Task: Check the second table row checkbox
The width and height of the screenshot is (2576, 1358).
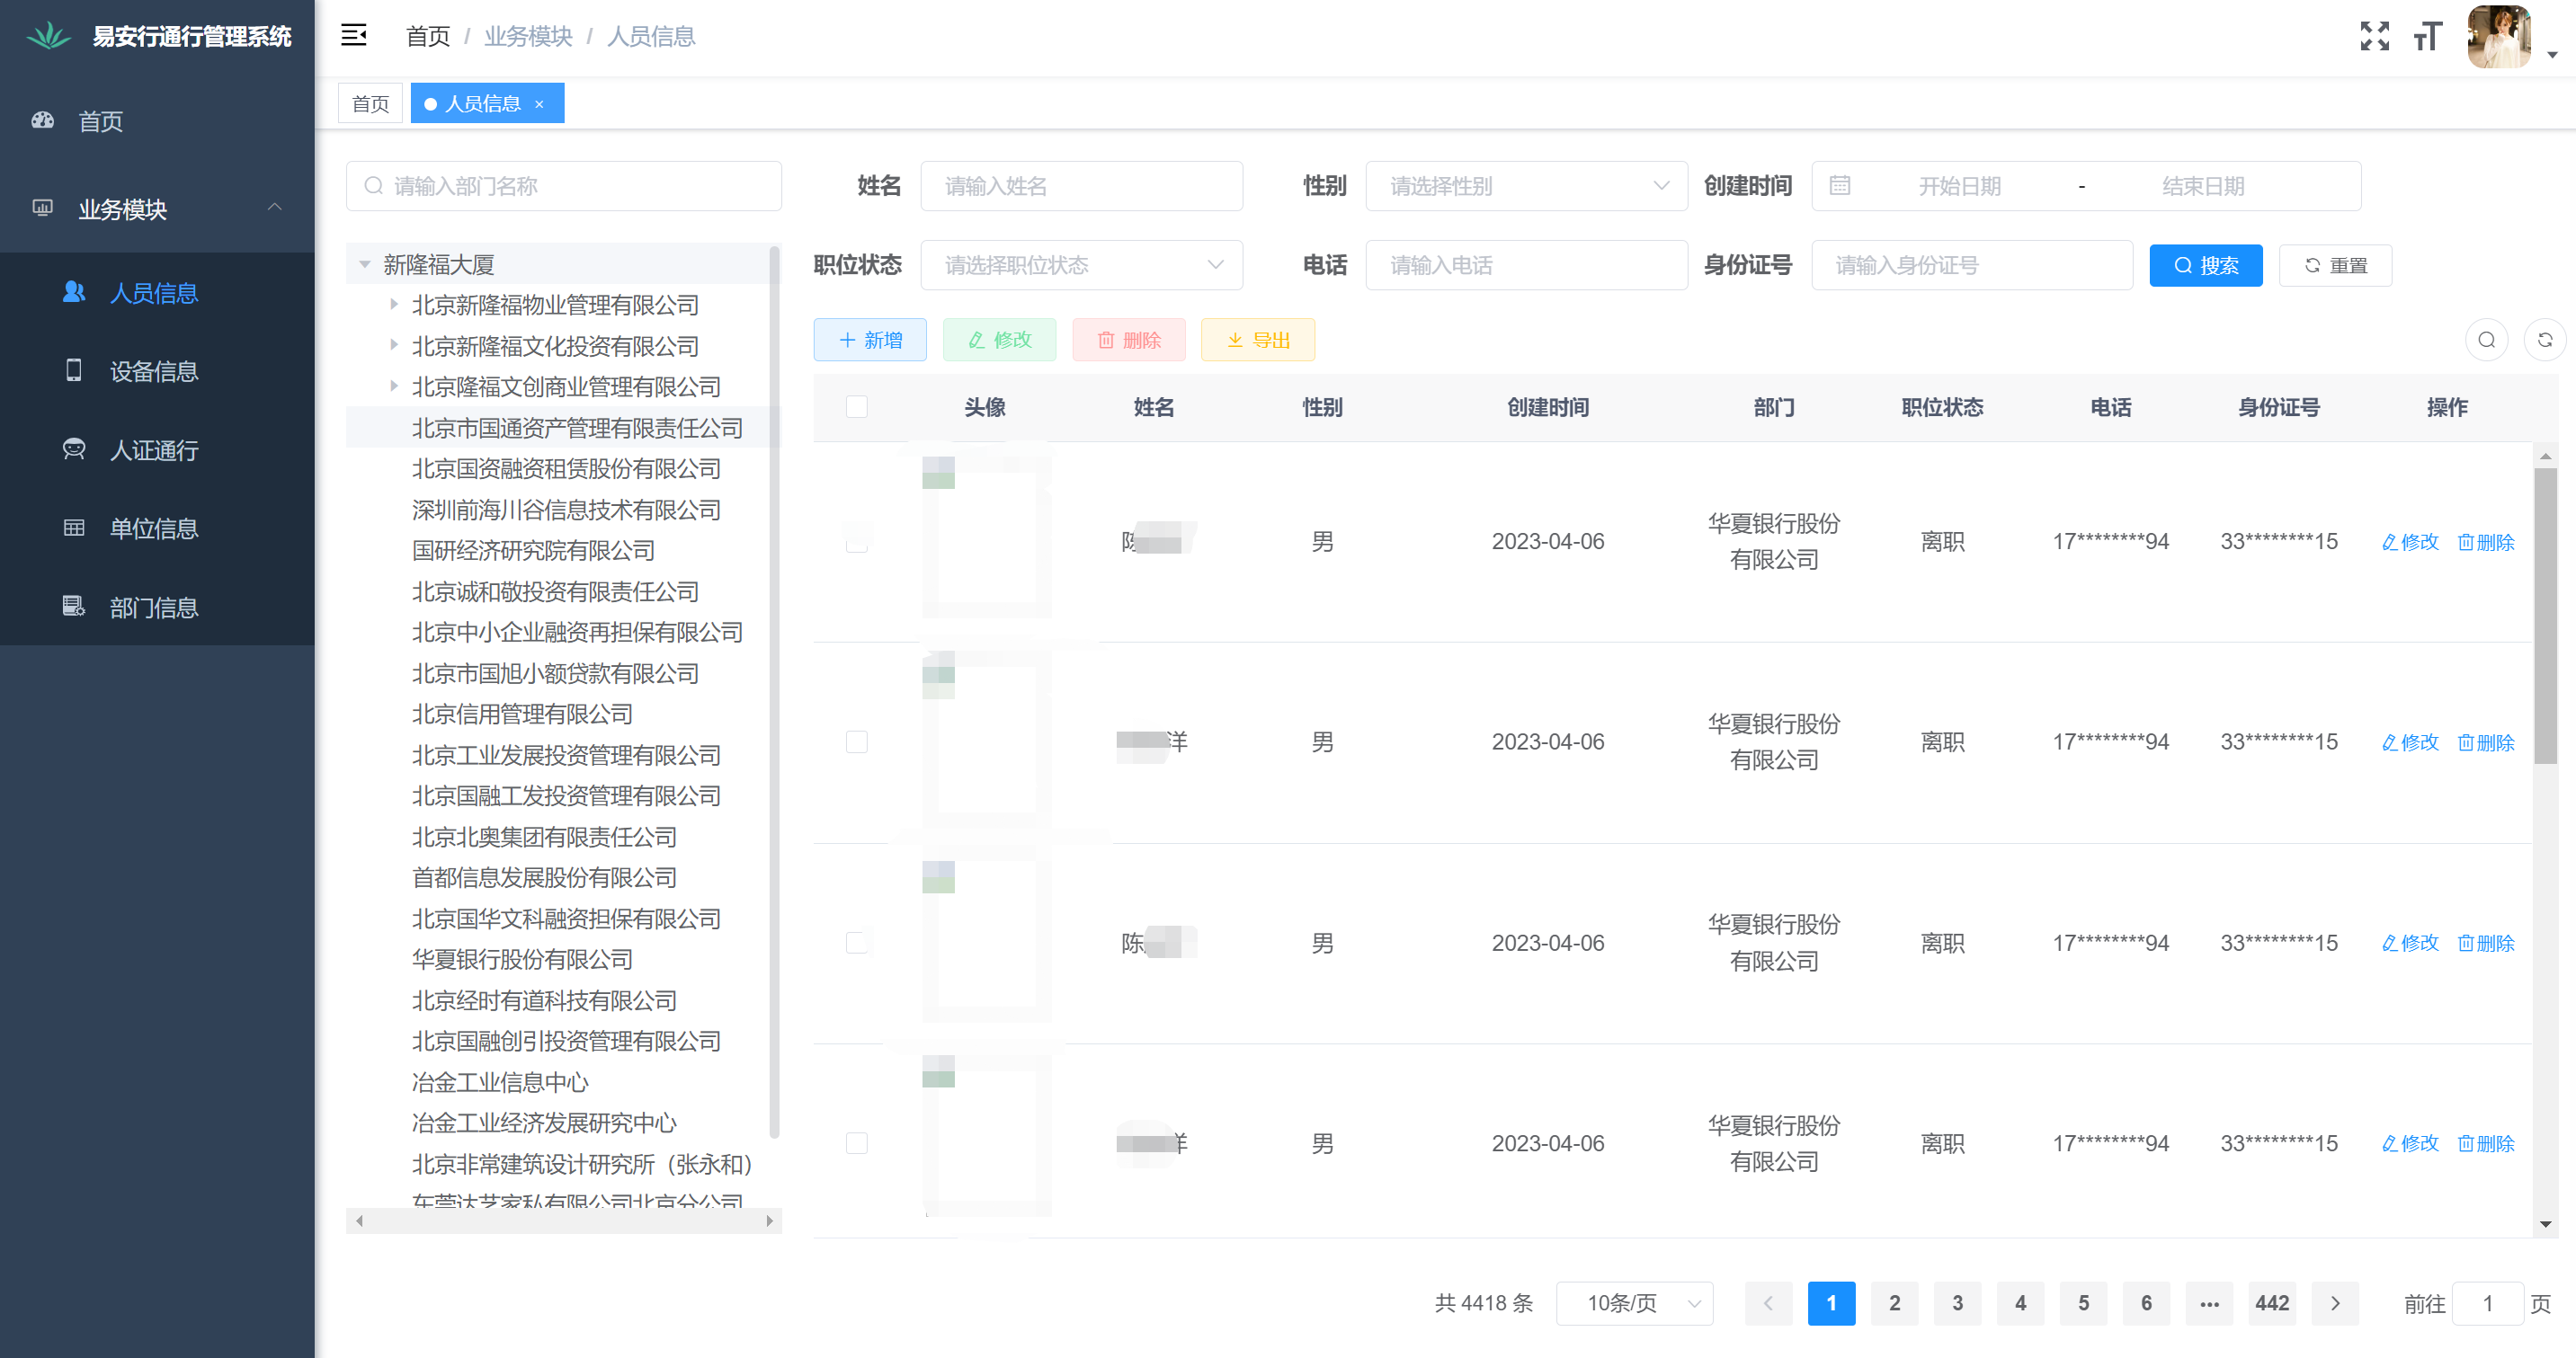Action: 856,741
